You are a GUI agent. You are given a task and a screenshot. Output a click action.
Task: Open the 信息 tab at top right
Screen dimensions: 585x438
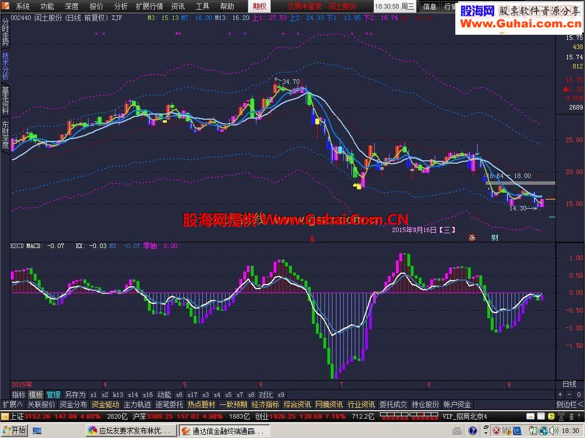[x=430, y=6]
